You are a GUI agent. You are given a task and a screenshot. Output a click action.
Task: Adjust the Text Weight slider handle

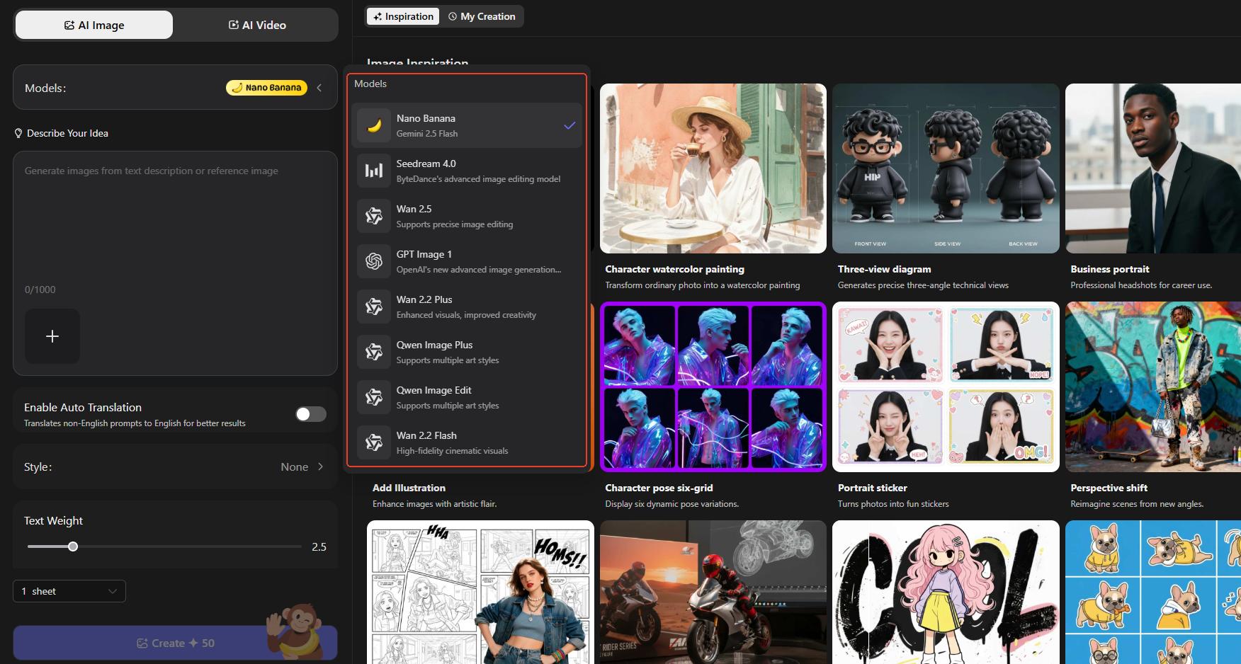73,546
